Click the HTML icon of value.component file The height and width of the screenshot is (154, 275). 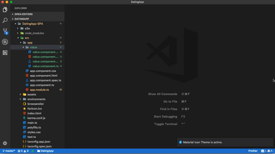tap(29, 57)
